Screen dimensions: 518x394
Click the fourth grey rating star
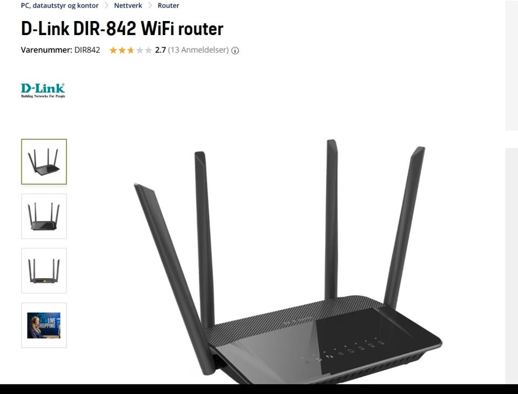[140, 50]
